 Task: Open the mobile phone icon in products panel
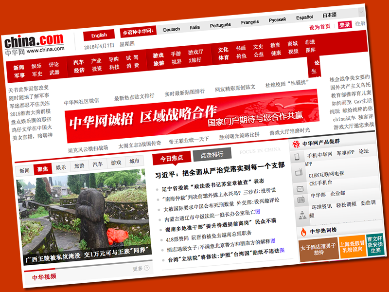point(297,157)
